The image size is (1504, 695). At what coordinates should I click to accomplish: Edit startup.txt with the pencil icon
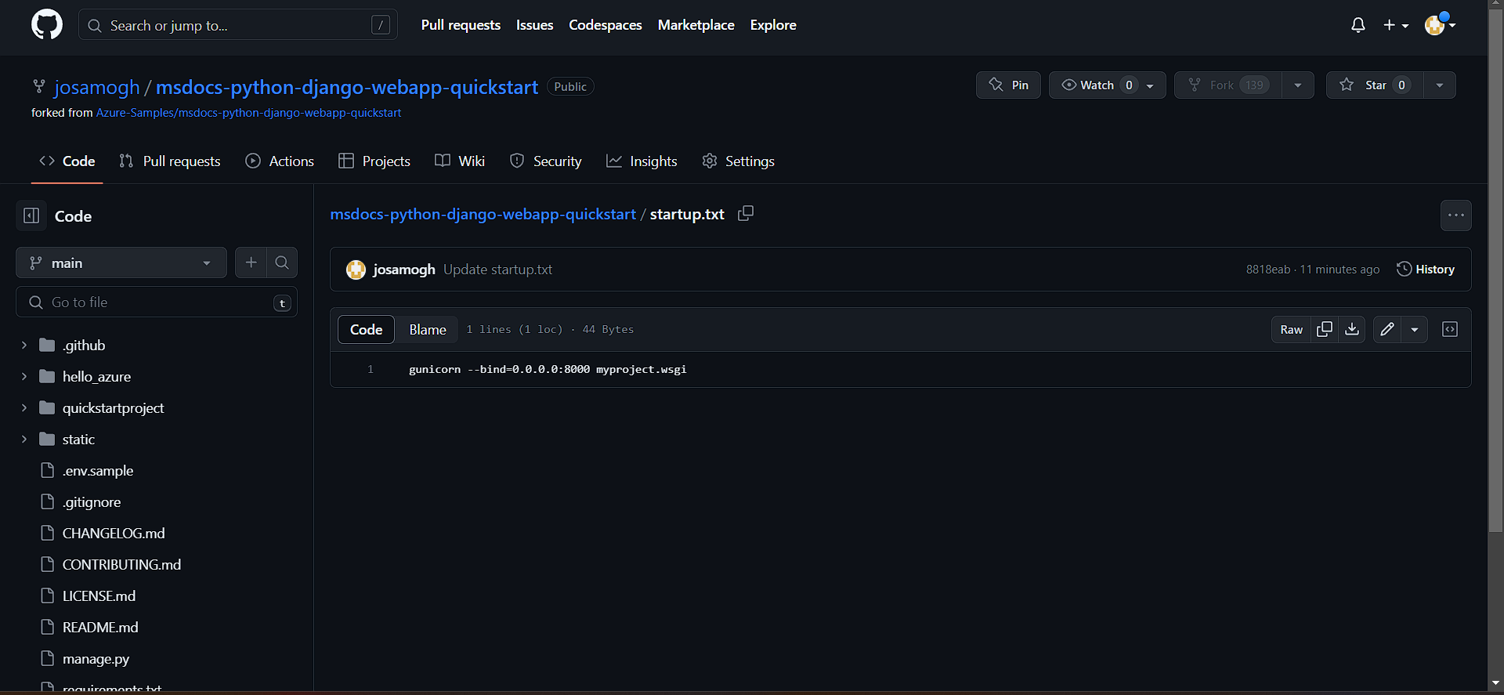point(1387,329)
